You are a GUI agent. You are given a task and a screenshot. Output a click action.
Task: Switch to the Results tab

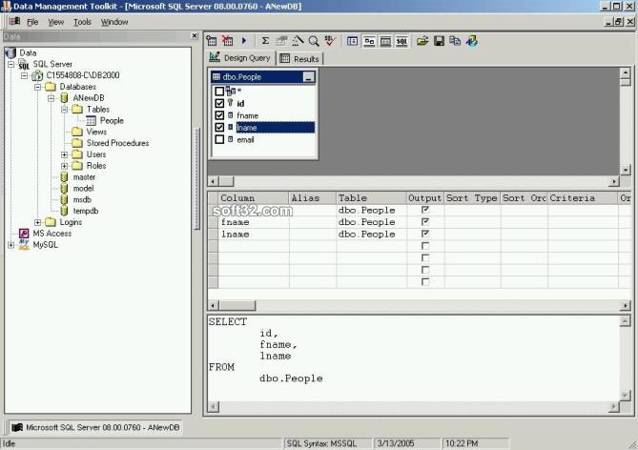pos(299,58)
